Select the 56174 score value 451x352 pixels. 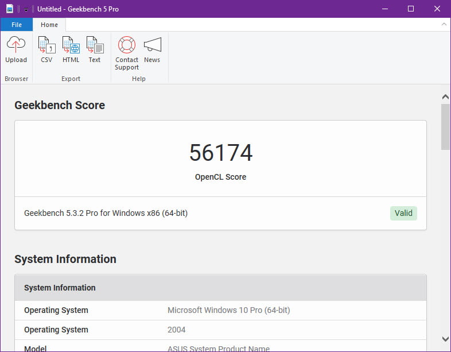[x=220, y=153]
